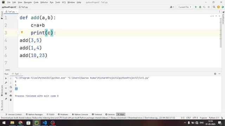Open Google Chrome from the taskbar

click(20, 123)
